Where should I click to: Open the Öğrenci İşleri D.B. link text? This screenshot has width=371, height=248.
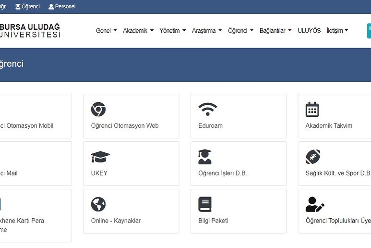[x=222, y=173]
